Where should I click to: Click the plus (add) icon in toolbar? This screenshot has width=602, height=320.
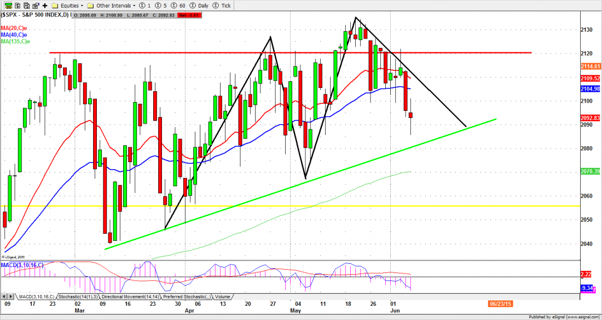[44, 5]
